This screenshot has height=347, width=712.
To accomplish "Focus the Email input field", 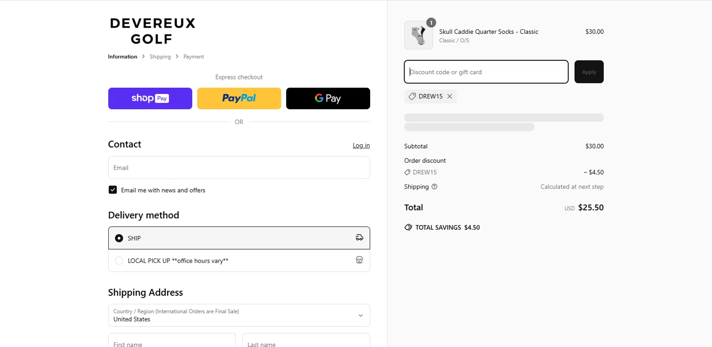I will pyautogui.click(x=239, y=168).
